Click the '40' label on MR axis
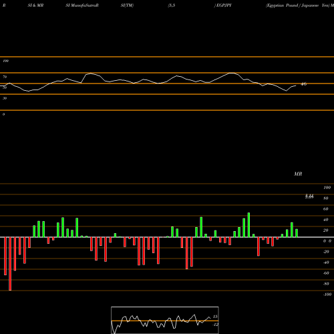The width and height of the screenshot is (334, 334). click(x=326, y=220)
